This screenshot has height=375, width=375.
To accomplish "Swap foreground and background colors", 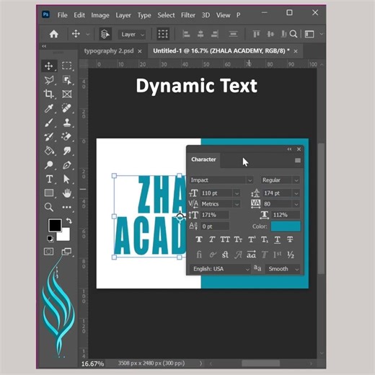I will 69,221.
